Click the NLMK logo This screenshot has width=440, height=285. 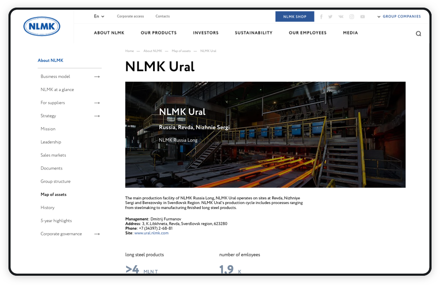[x=42, y=26]
